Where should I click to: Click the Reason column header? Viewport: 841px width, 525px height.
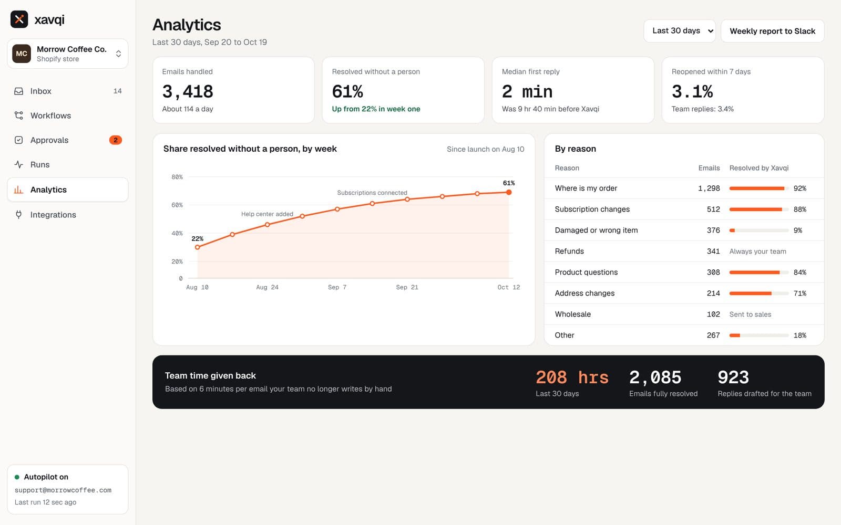click(x=567, y=168)
